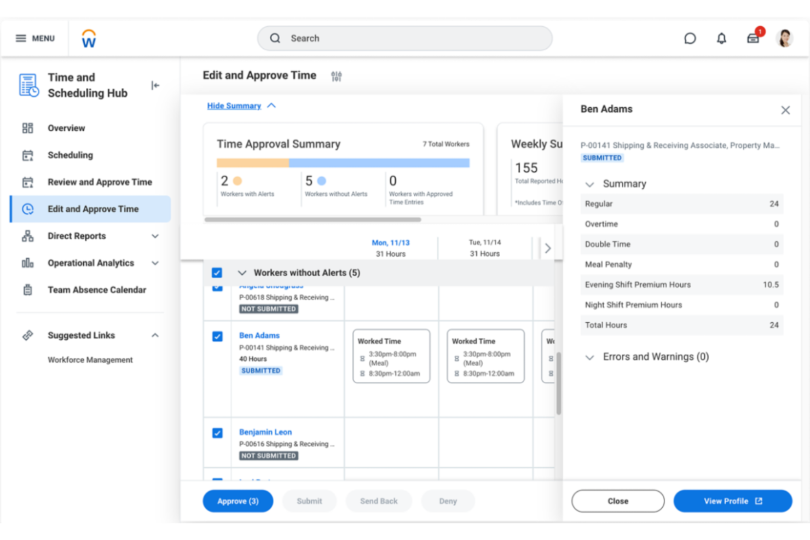The height and width of the screenshot is (540, 810).
Task: Click the Workday logo home icon
Action: pos(89,39)
